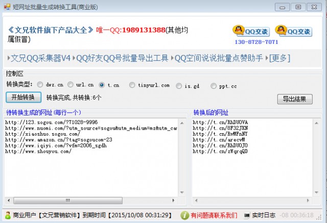The image size is (327, 223).
Task: Click the 待转换生成的网址 label
Action: coord(43,113)
